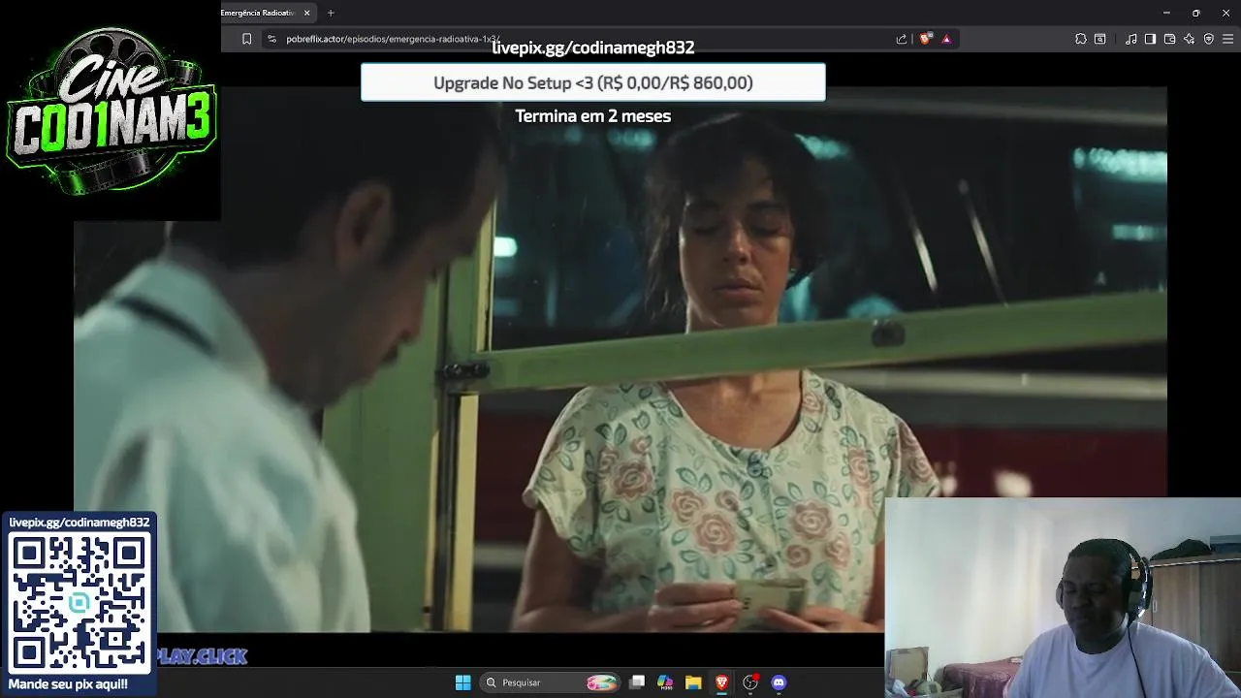
Task: Open OBS Studio from the taskbar
Action: 749,682
